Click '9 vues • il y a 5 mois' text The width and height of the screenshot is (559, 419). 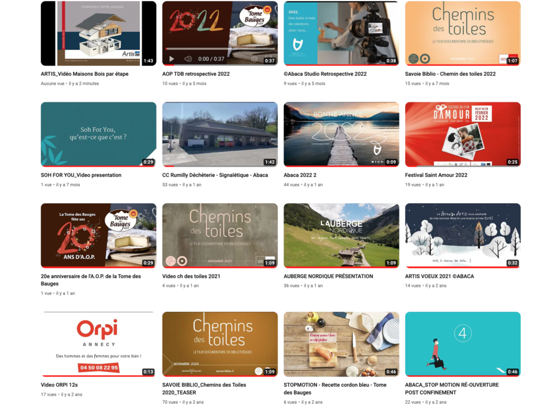(305, 84)
